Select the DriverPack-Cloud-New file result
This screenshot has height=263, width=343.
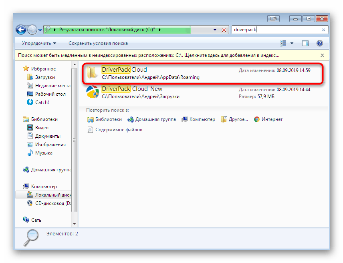[203, 93]
